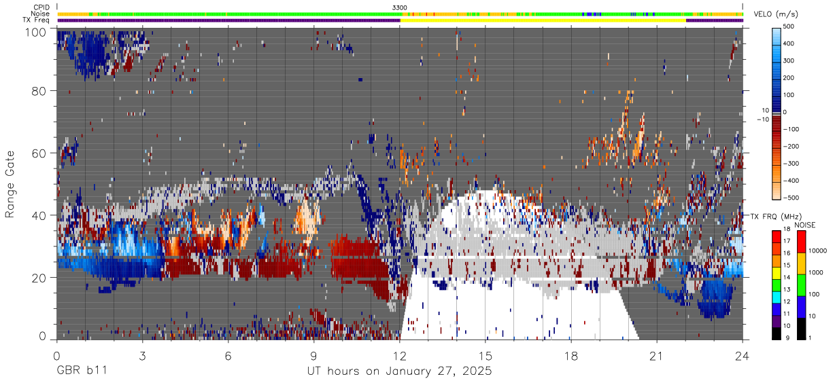835x385 pixels.
Task: Click the -500 tick on velocity colorbar
Action: click(x=791, y=198)
